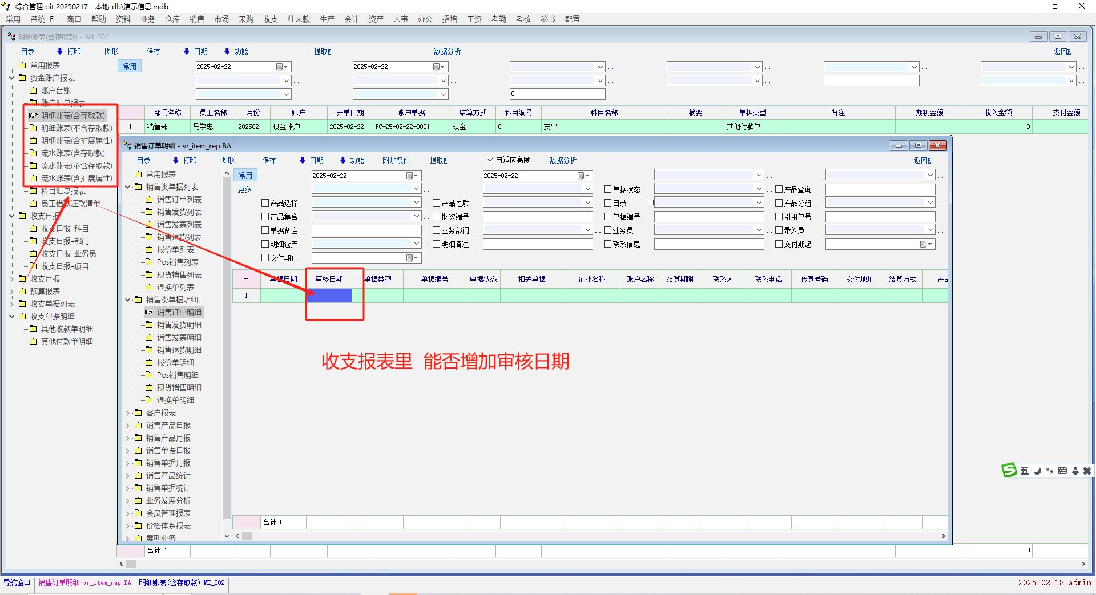
Task: Click 数据分析 in sales window toolbar
Action: [562, 161]
